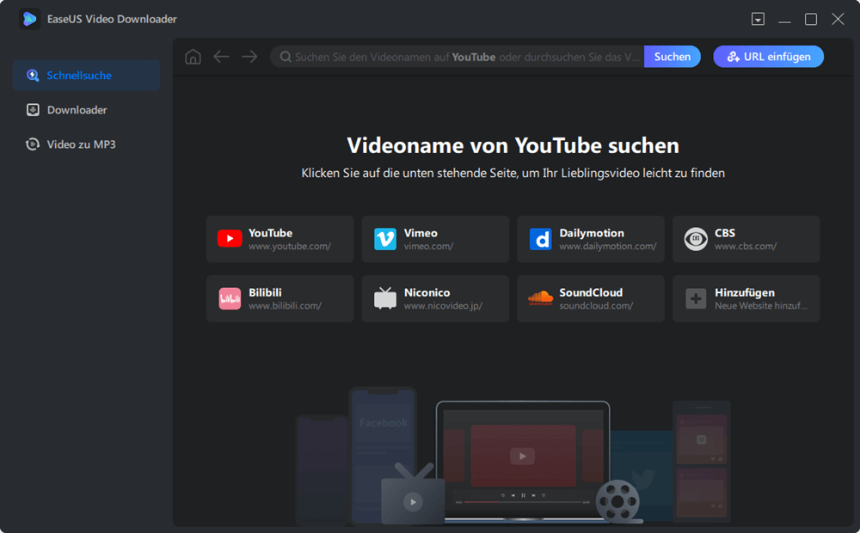Screen dimensions: 860x533
Task: Click the Suchen button
Action: click(x=672, y=57)
